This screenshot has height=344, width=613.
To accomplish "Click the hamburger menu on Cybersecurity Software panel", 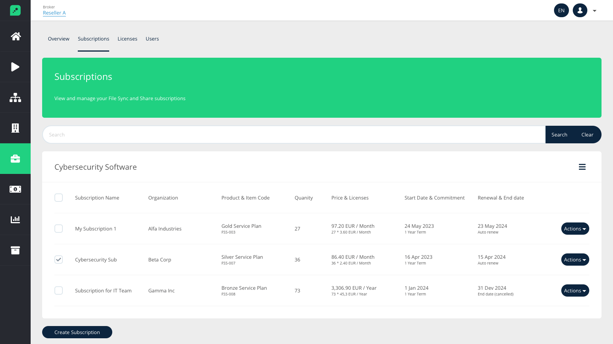I will click(x=582, y=167).
